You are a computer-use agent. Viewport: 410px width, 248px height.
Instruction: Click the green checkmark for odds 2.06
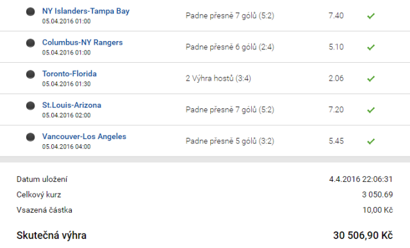pos(371,78)
